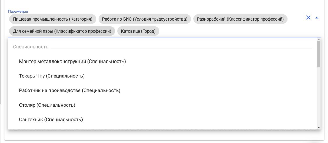Collapse the parameters dropdown with the up arrow
328x143 pixels.
(317, 18)
